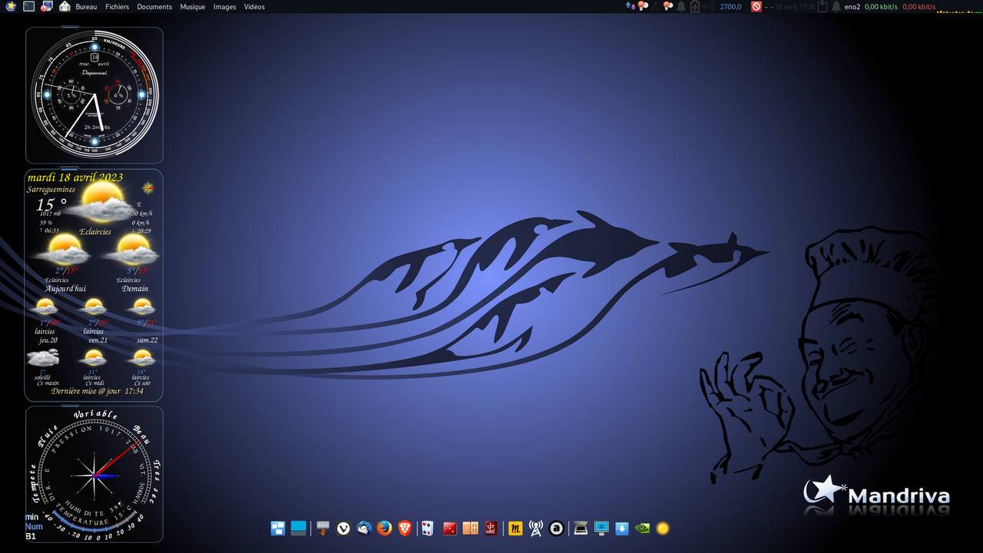Click the notification bell next to eno2
Viewport: 983px width, 553px height.
836,6
